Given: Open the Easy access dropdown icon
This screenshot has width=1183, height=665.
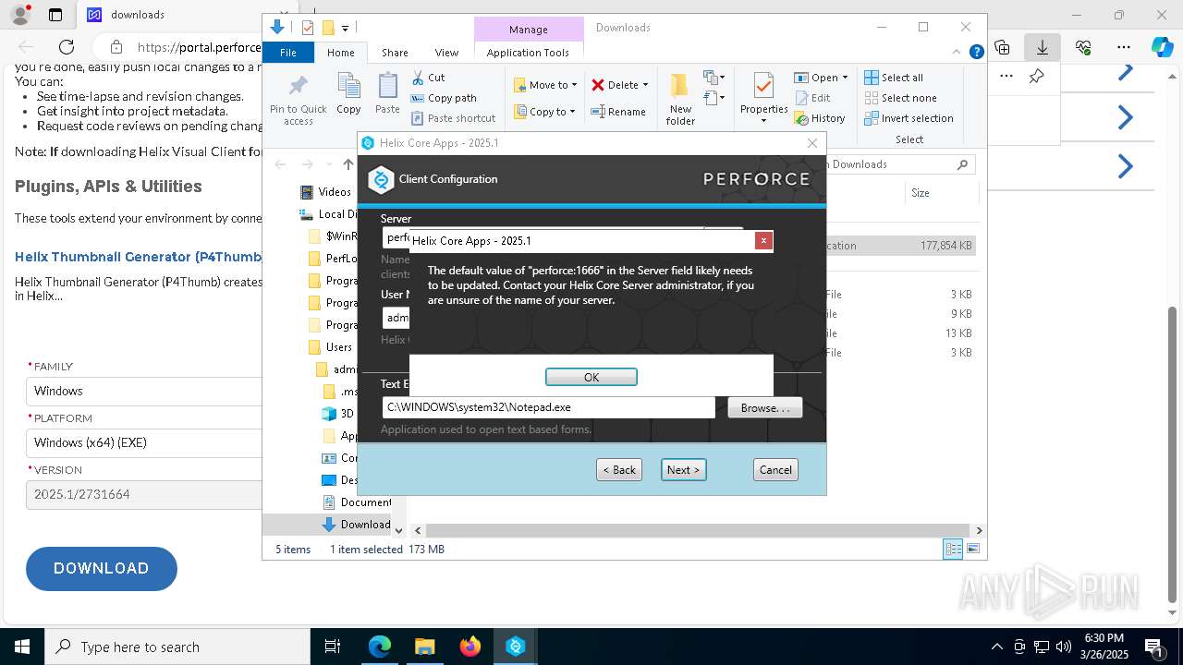Looking at the screenshot, I should pyautogui.click(x=713, y=98).
